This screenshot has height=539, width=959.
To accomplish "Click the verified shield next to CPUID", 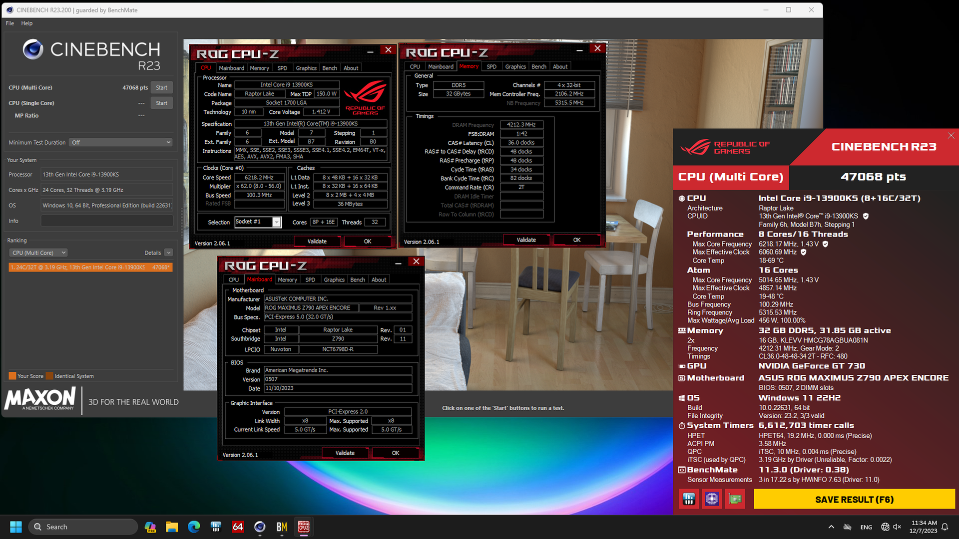I will [x=866, y=216].
